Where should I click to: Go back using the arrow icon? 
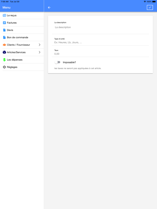[x=49, y=7]
